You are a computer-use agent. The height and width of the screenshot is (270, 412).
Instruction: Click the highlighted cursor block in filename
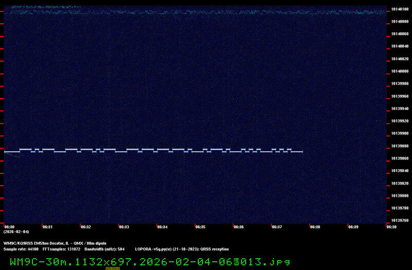[x=236, y=262]
